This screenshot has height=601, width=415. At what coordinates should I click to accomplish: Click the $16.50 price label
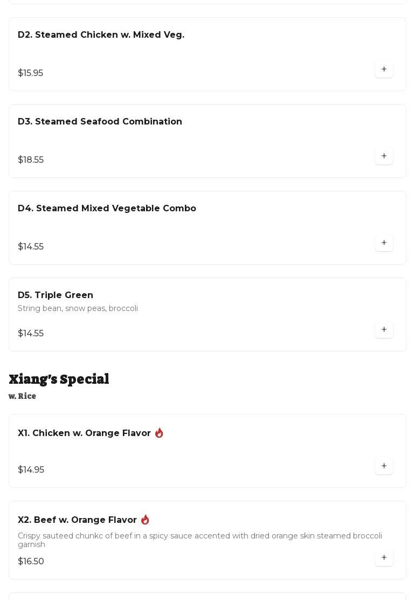31,562
